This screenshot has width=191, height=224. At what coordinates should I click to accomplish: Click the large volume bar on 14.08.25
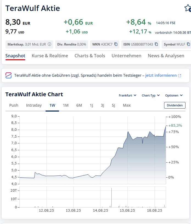click(x=111, y=197)
